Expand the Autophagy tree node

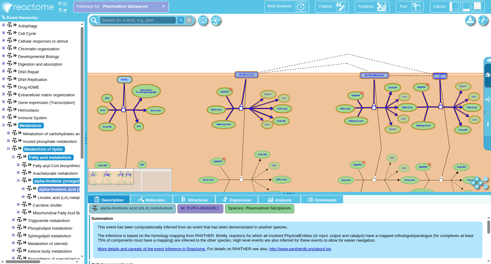point(3,25)
